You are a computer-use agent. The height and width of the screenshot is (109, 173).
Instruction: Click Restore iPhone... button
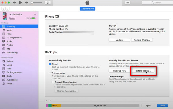coord(142,40)
